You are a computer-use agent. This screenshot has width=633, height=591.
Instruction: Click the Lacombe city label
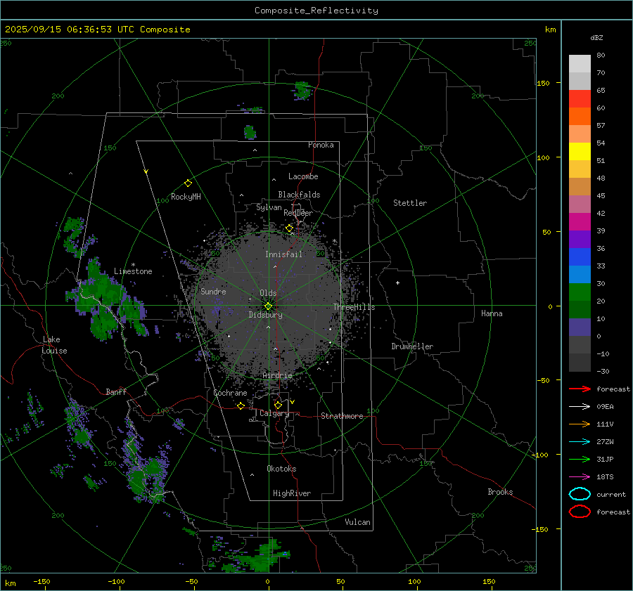[303, 176]
